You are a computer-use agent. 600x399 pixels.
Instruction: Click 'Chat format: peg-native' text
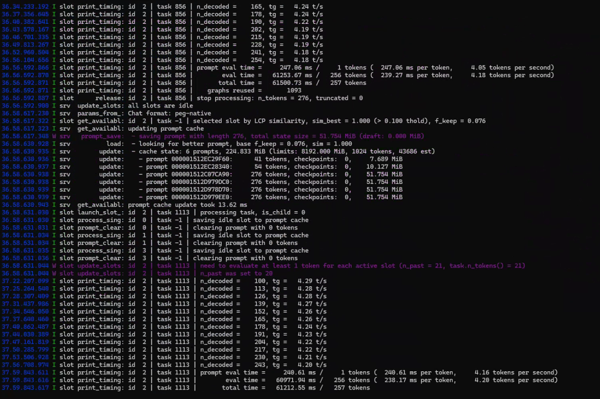(169, 114)
